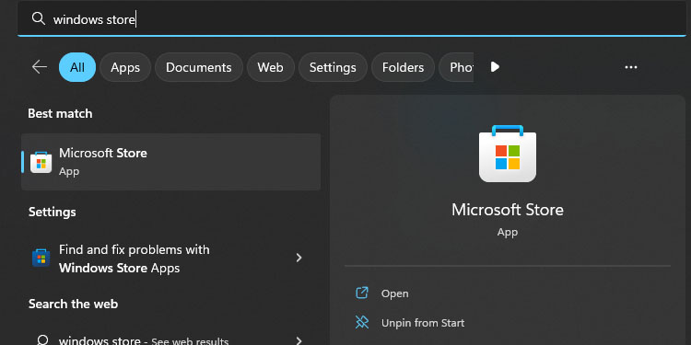Click the Microsoft Store title in preview pane

click(x=508, y=210)
